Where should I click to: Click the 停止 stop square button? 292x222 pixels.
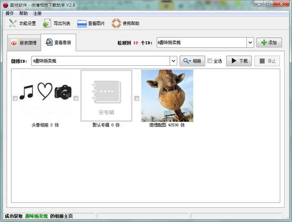click(x=267, y=61)
